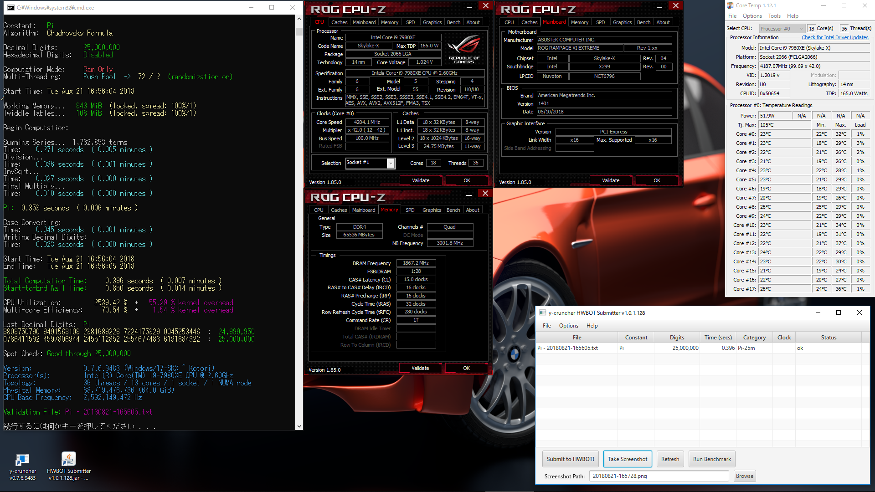Close the CPU-Z Memory window
This screenshot has width=875, height=492.
click(x=485, y=194)
